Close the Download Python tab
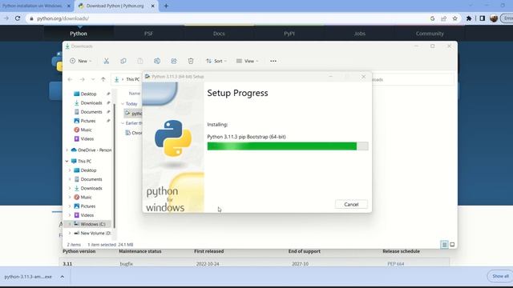The width and height of the screenshot is (513, 288). pyautogui.click(x=152, y=6)
